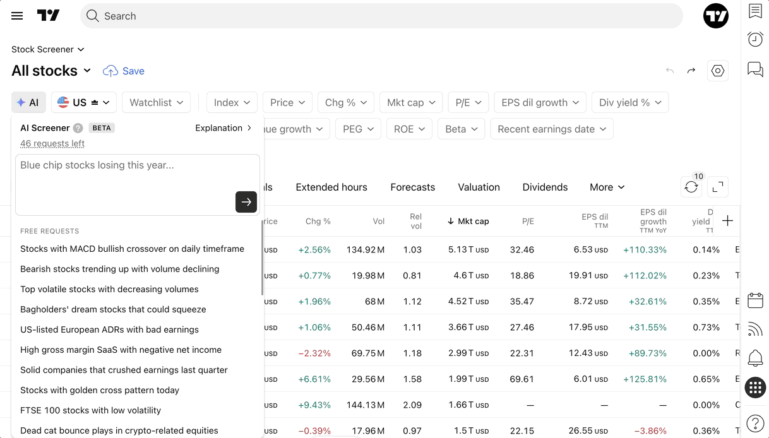
Task: Open notifications bell icon
Action: 755,358
